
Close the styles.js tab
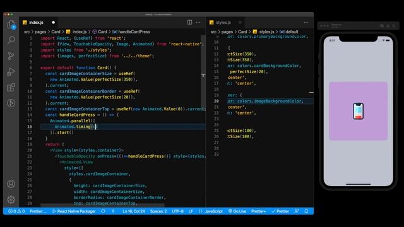[x=240, y=23]
